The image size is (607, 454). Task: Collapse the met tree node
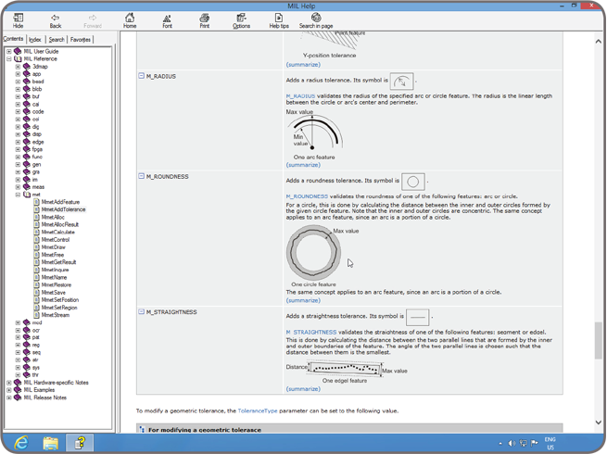(x=18, y=195)
